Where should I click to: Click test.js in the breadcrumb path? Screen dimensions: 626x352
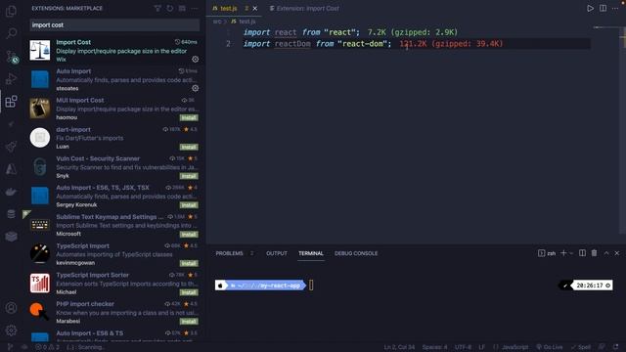pos(244,22)
